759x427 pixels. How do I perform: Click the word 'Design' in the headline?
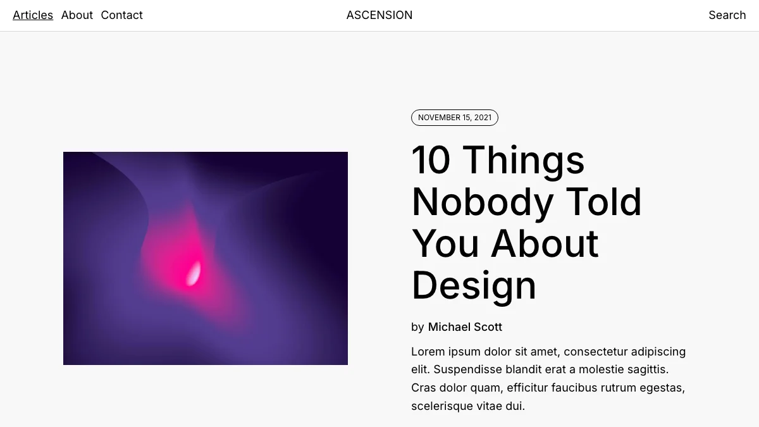point(474,285)
